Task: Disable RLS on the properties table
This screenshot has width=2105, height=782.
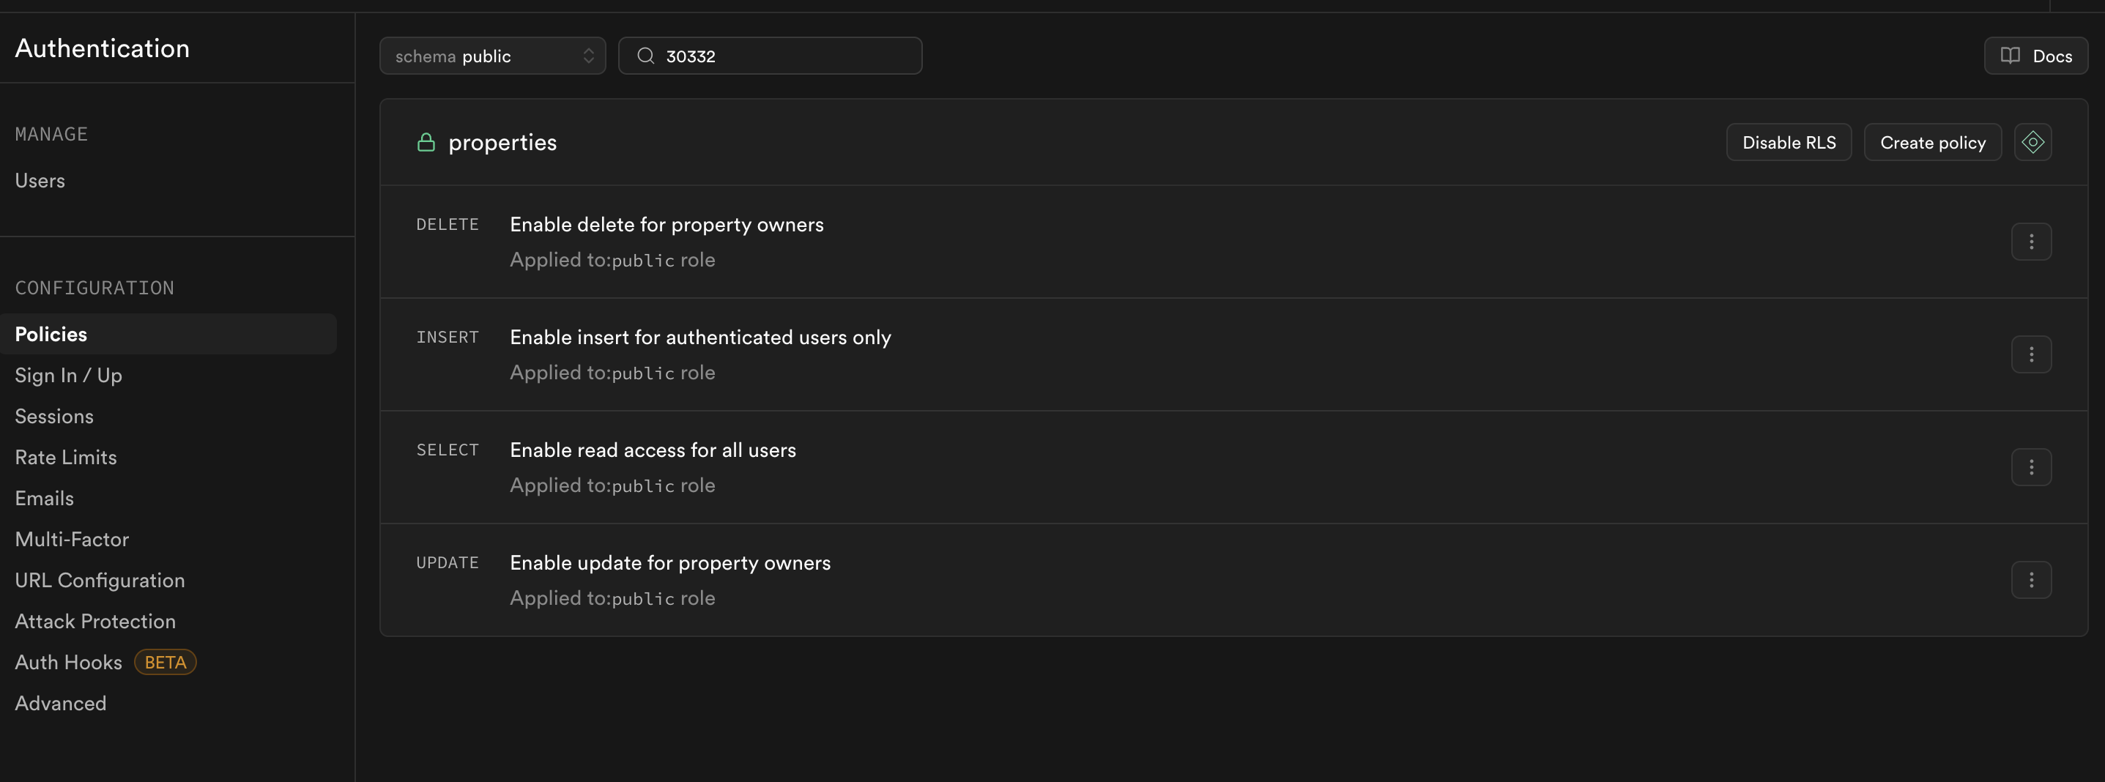Action: (x=1788, y=142)
